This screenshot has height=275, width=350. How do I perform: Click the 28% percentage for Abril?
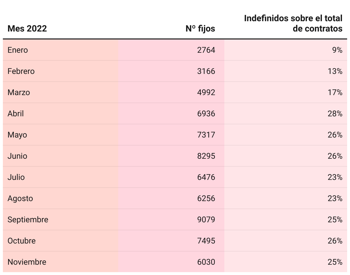point(335,114)
